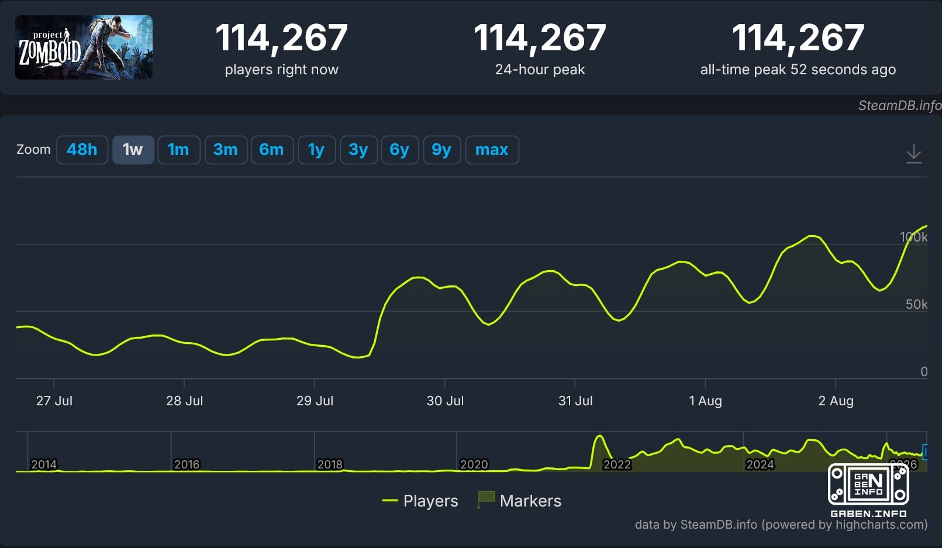
Task: Toggle the Markers series in legend
Action: [519, 501]
